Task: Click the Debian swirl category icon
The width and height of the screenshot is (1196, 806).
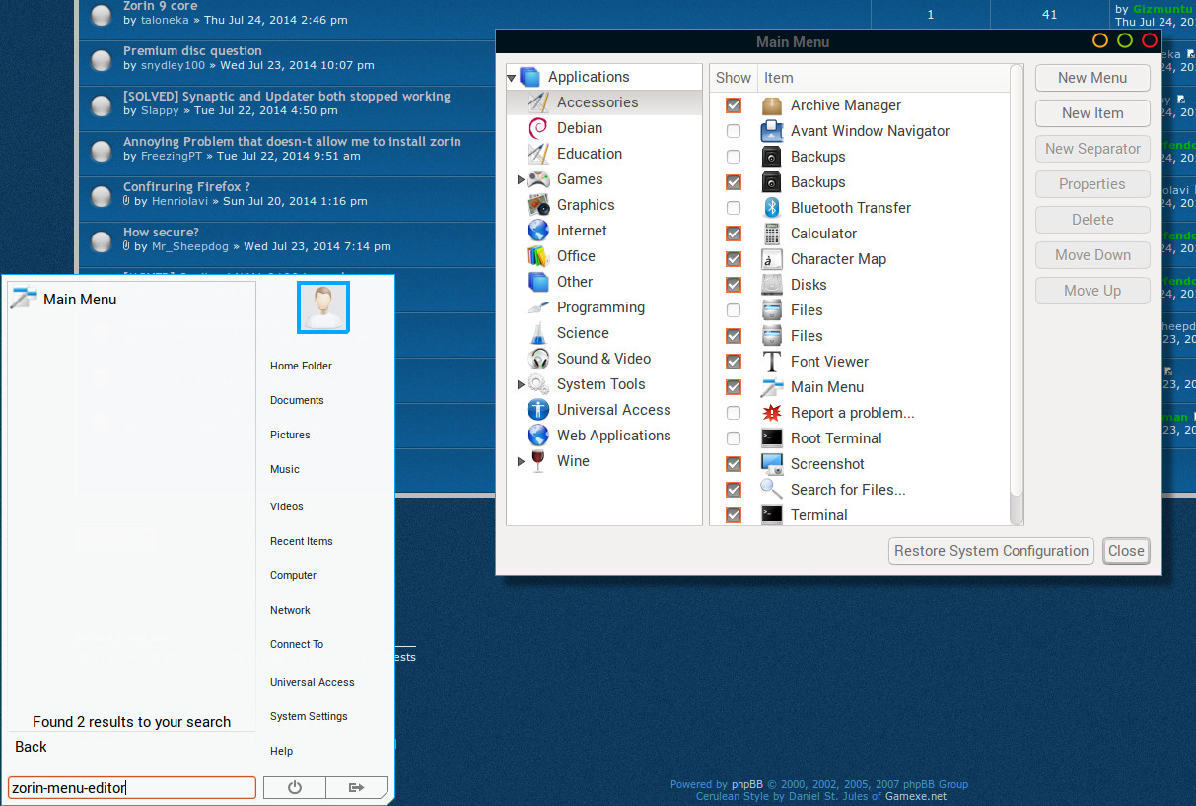Action: point(538,128)
